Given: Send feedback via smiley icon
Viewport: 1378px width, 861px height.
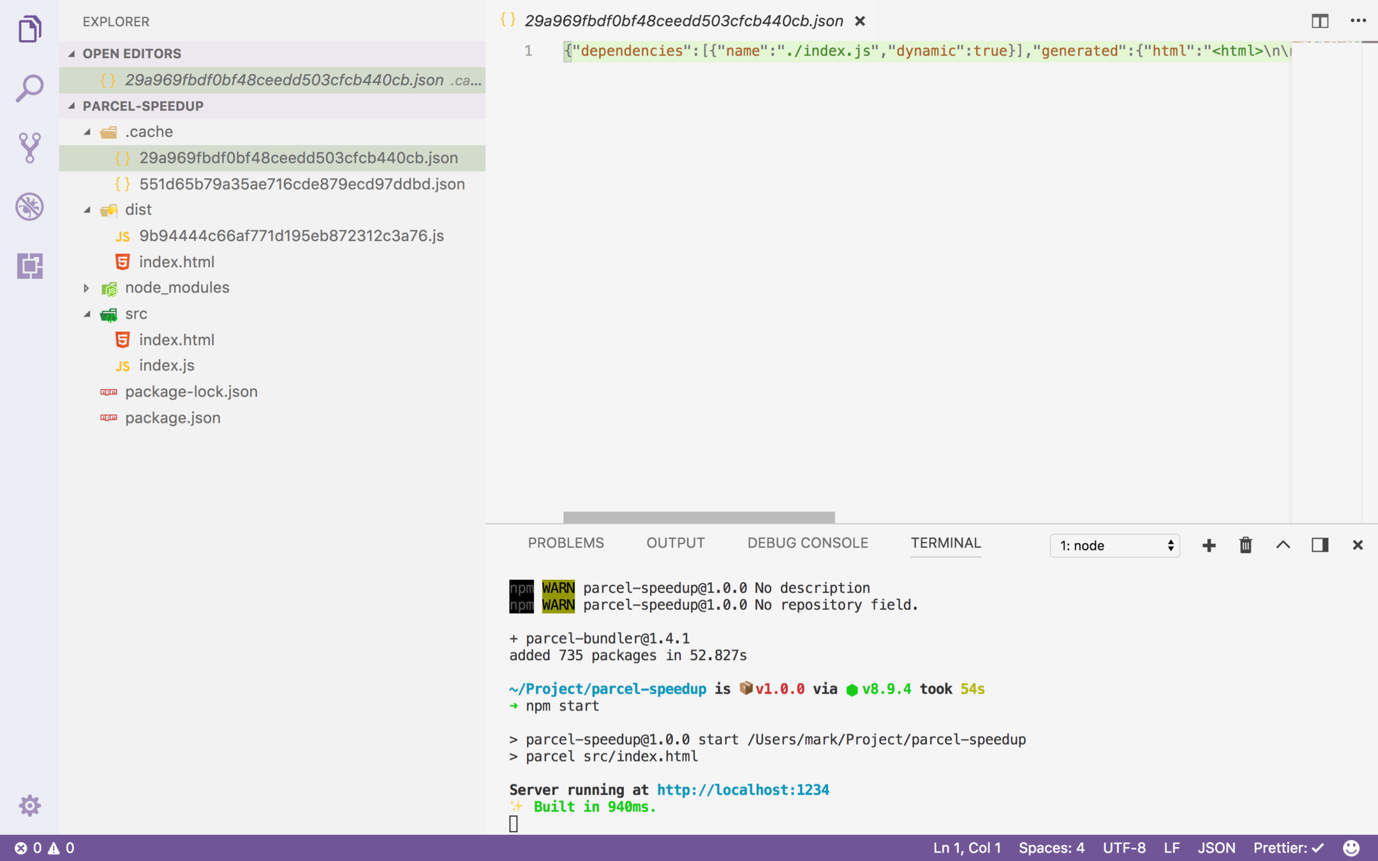Looking at the screenshot, I should pyautogui.click(x=1351, y=848).
